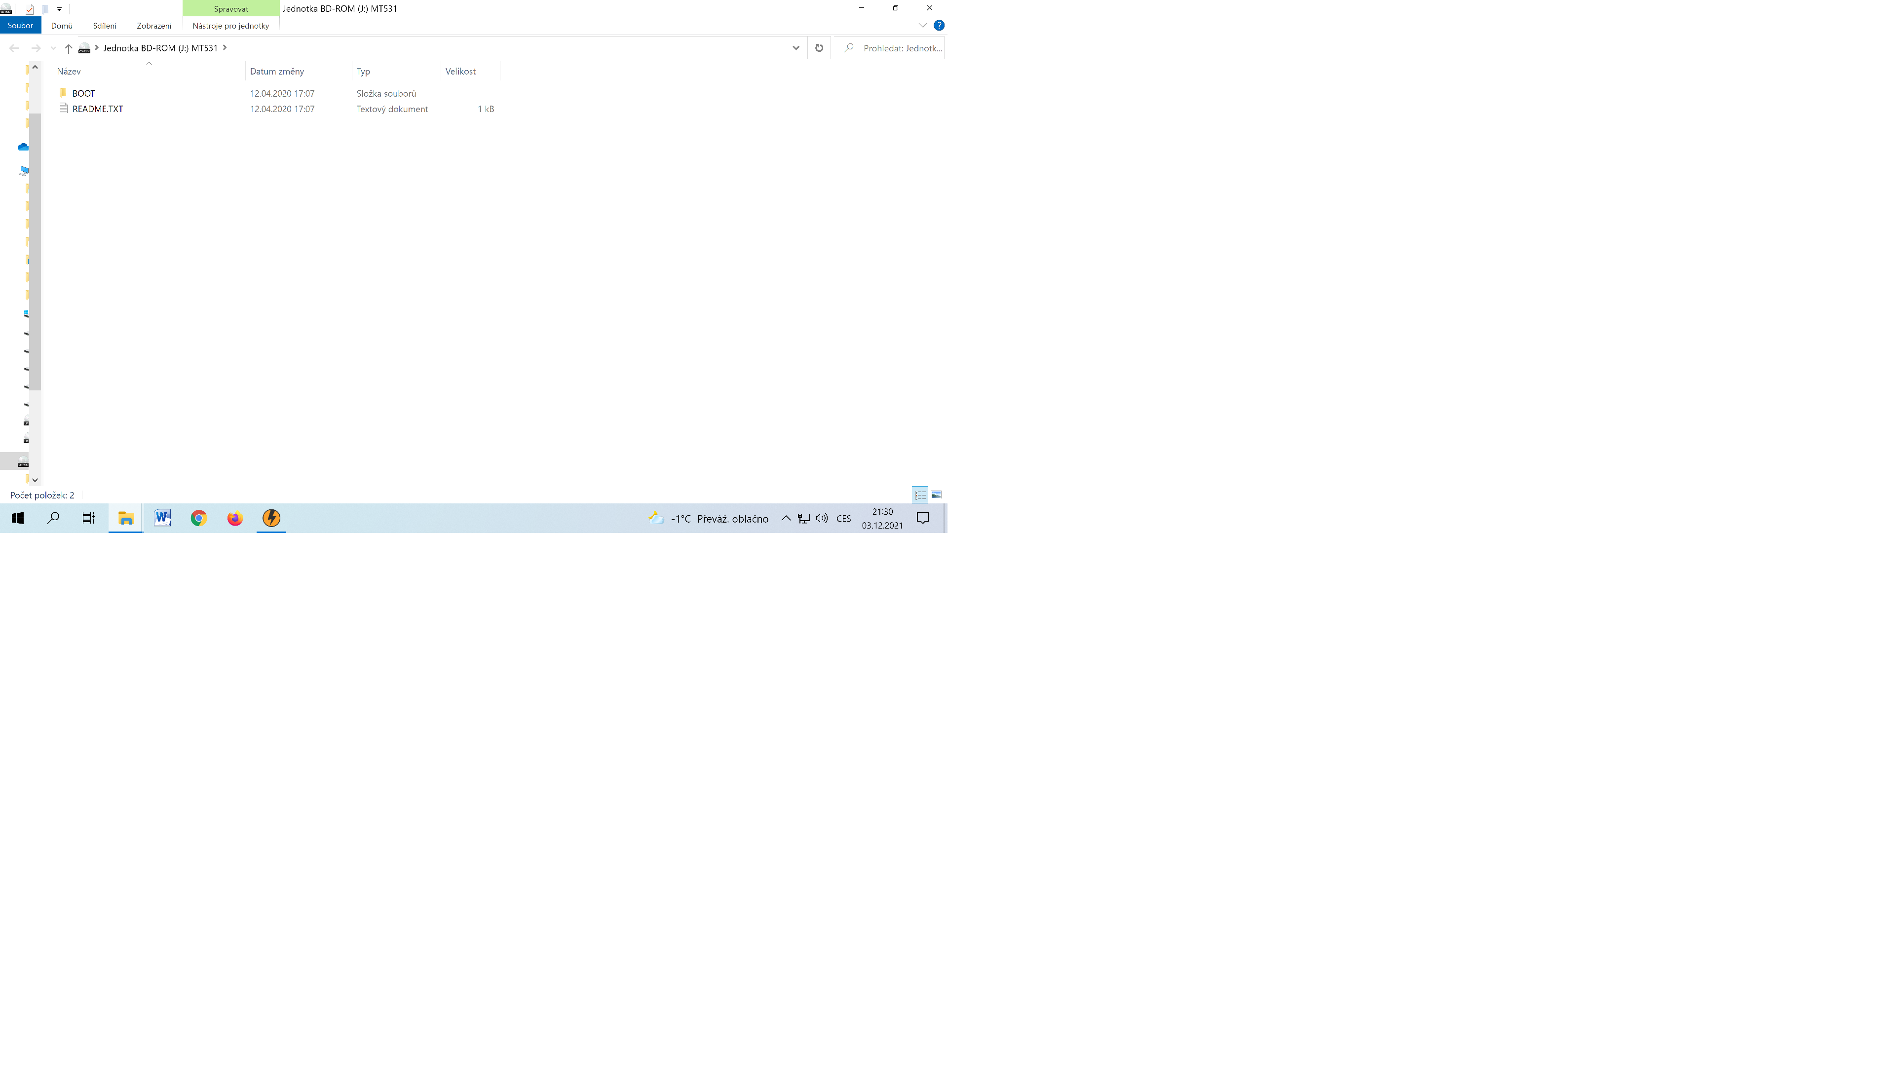1895x1066 pixels.
Task: Open Microsoft Word from the taskbar
Action: [x=162, y=518]
